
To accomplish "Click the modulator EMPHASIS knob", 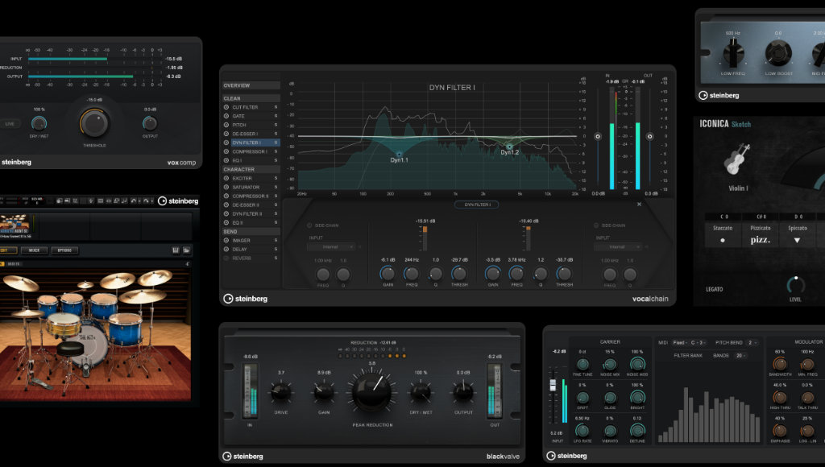I will point(780,430).
